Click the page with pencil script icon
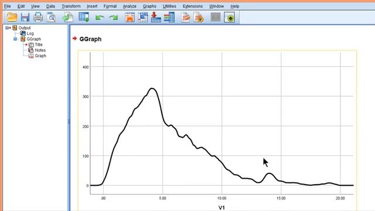 185,17
